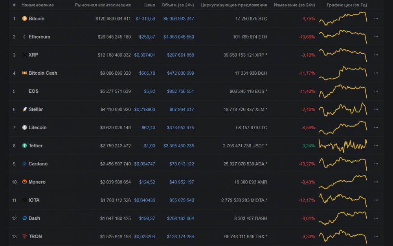This screenshot has width=393, height=246.
Task: Click the IOTA logo icon
Action: [x=24, y=200]
